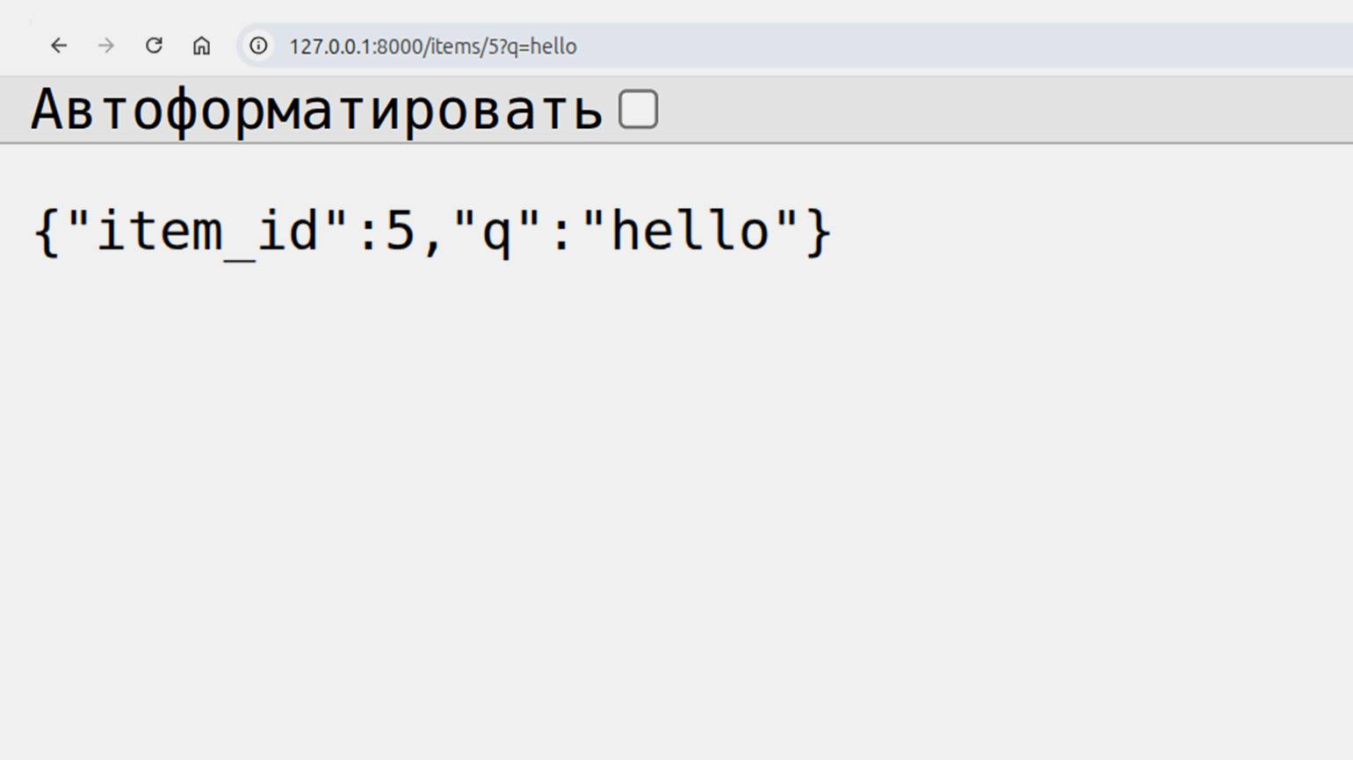Click empty formatter bar right of checkbox
Screen dimensions: 1353x760
[x=966, y=110]
